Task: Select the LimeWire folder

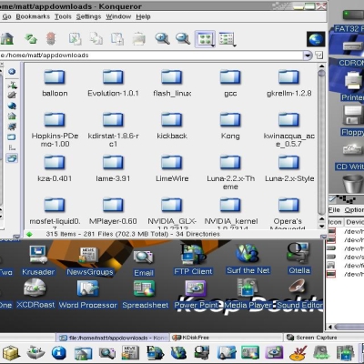Action: coord(172,168)
